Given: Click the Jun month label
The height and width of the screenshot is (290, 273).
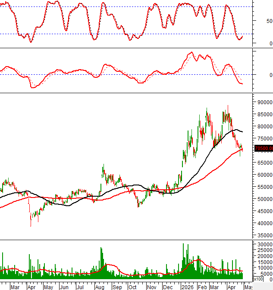Looking at the screenshot, I should pyautogui.click(x=64, y=287).
